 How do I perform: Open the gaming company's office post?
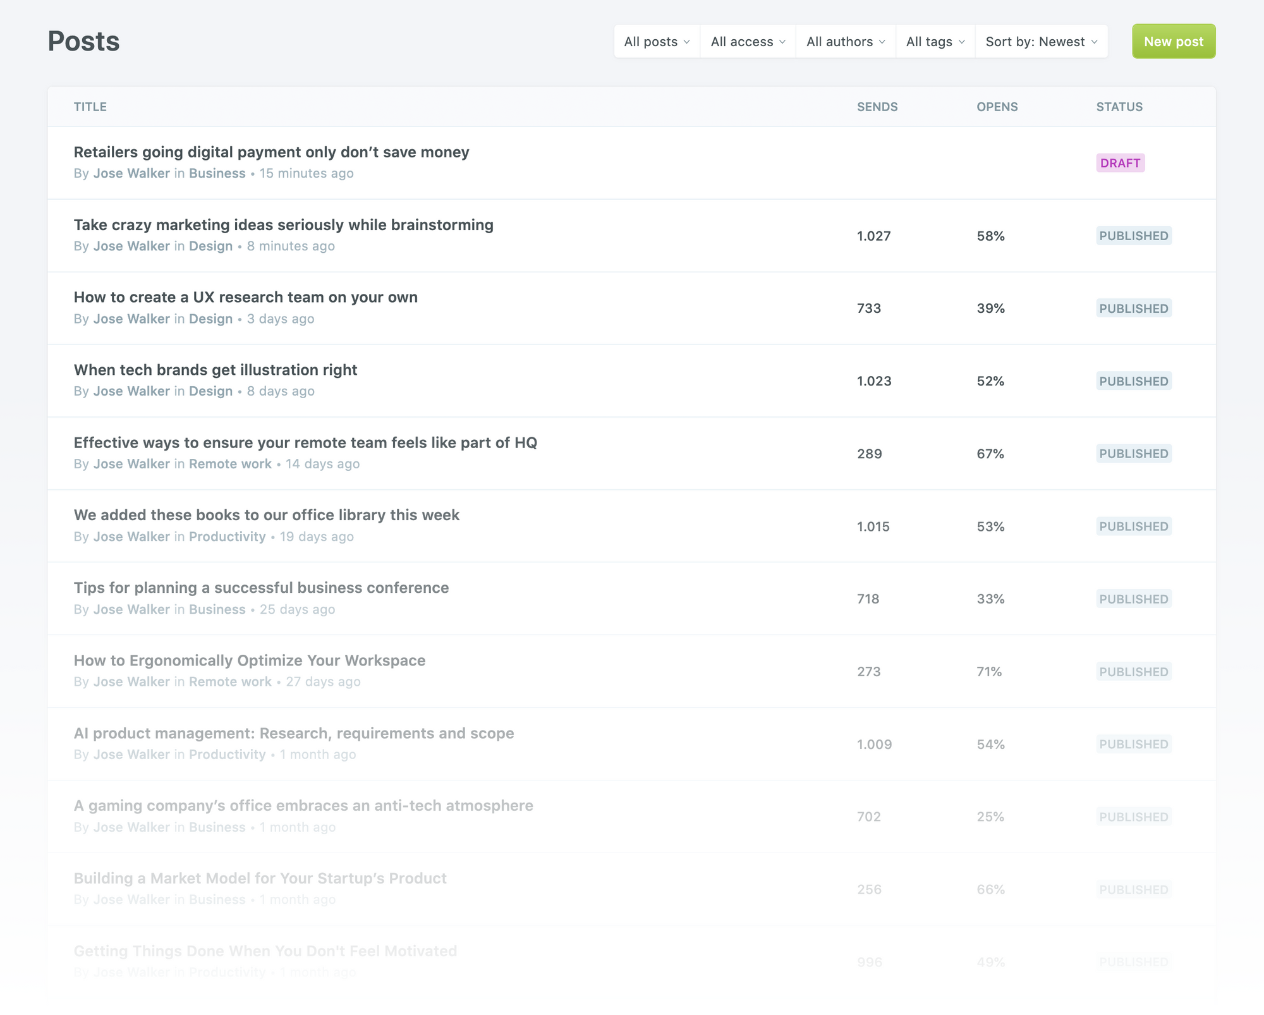[x=303, y=806]
